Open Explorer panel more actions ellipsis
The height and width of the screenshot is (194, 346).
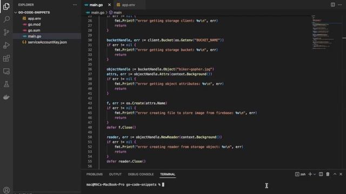pyautogui.click(x=75, y=5)
